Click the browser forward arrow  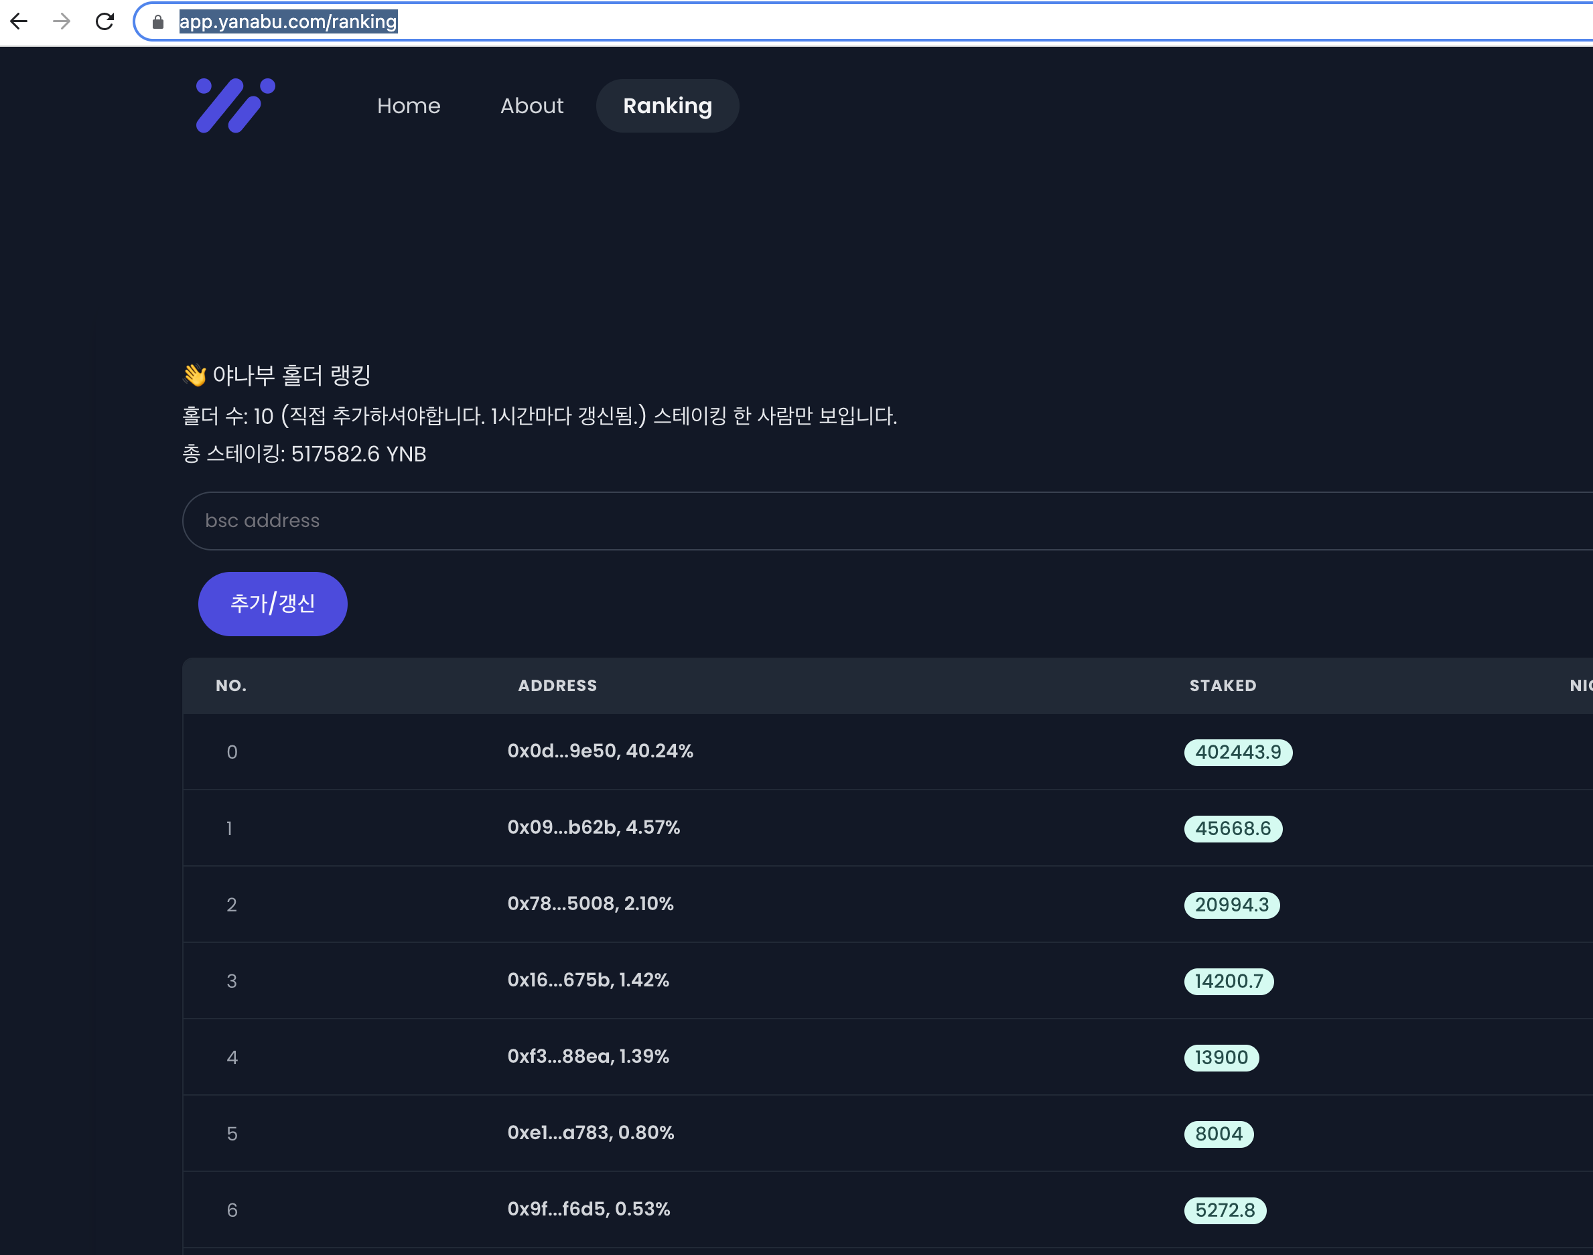62,21
